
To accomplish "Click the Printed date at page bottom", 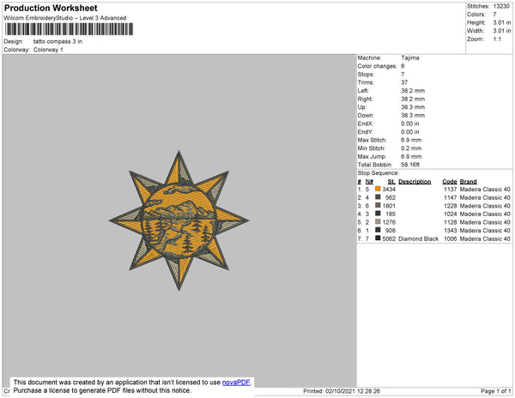I will (342, 391).
